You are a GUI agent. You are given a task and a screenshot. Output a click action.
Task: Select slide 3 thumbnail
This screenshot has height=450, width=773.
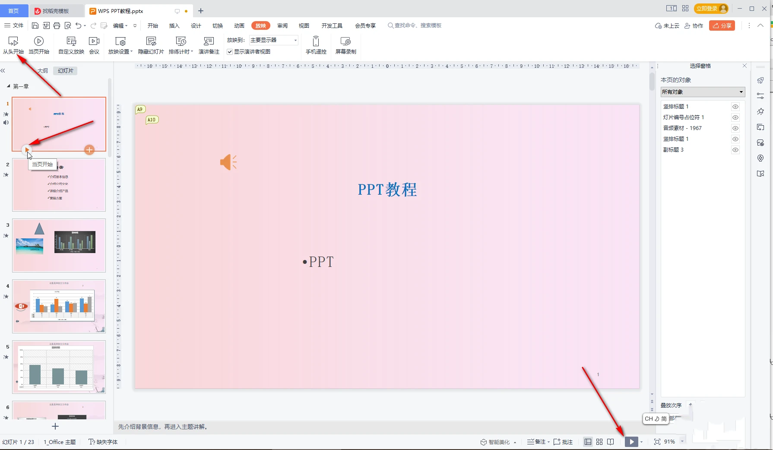[x=59, y=245]
